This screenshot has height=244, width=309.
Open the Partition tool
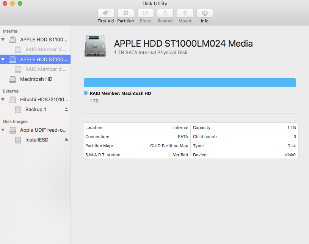[125, 13]
